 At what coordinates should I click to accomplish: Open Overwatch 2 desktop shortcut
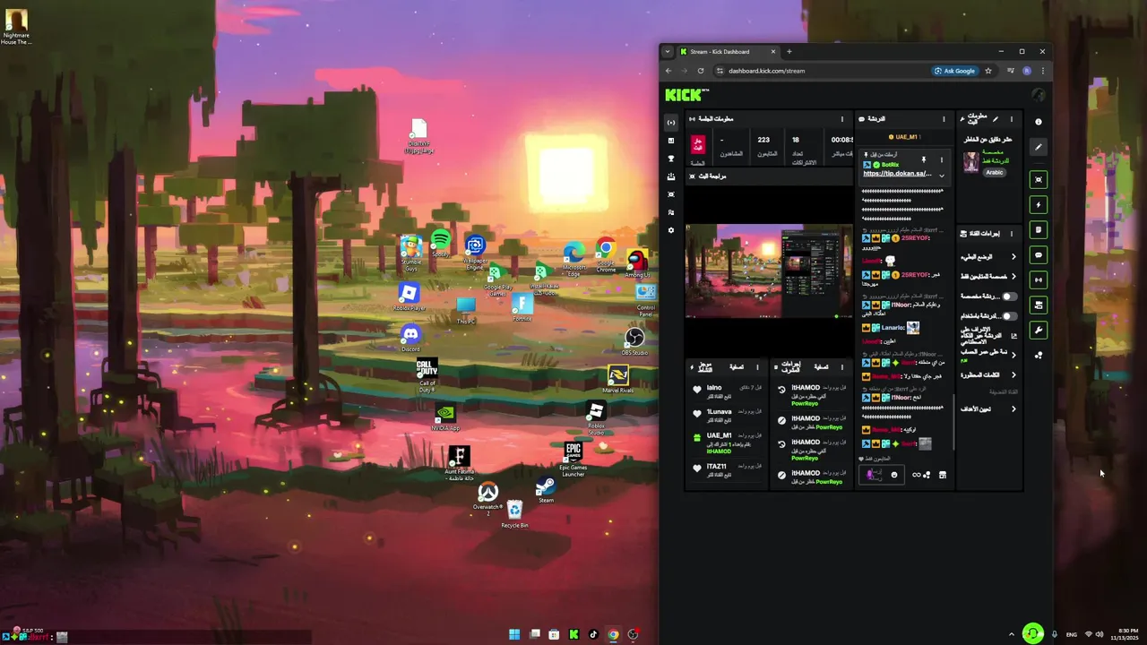pyautogui.click(x=488, y=498)
